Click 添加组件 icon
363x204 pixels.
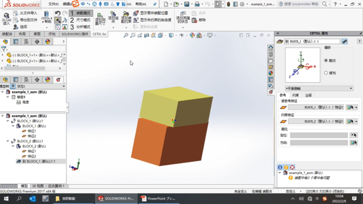pos(113,17)
